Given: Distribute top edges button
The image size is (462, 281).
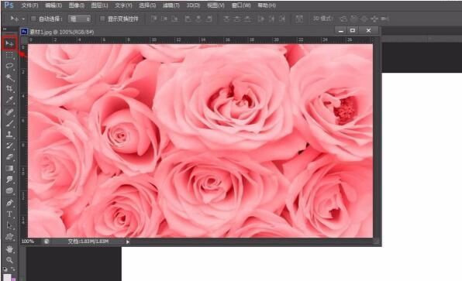Looking at the screenshot, I should click(x=226, y=19).
